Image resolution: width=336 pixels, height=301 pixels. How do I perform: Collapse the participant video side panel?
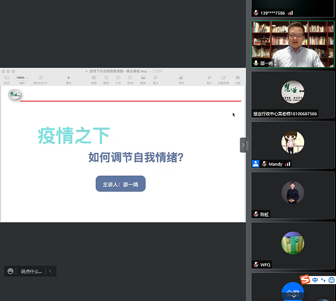[x=243, y=145]
